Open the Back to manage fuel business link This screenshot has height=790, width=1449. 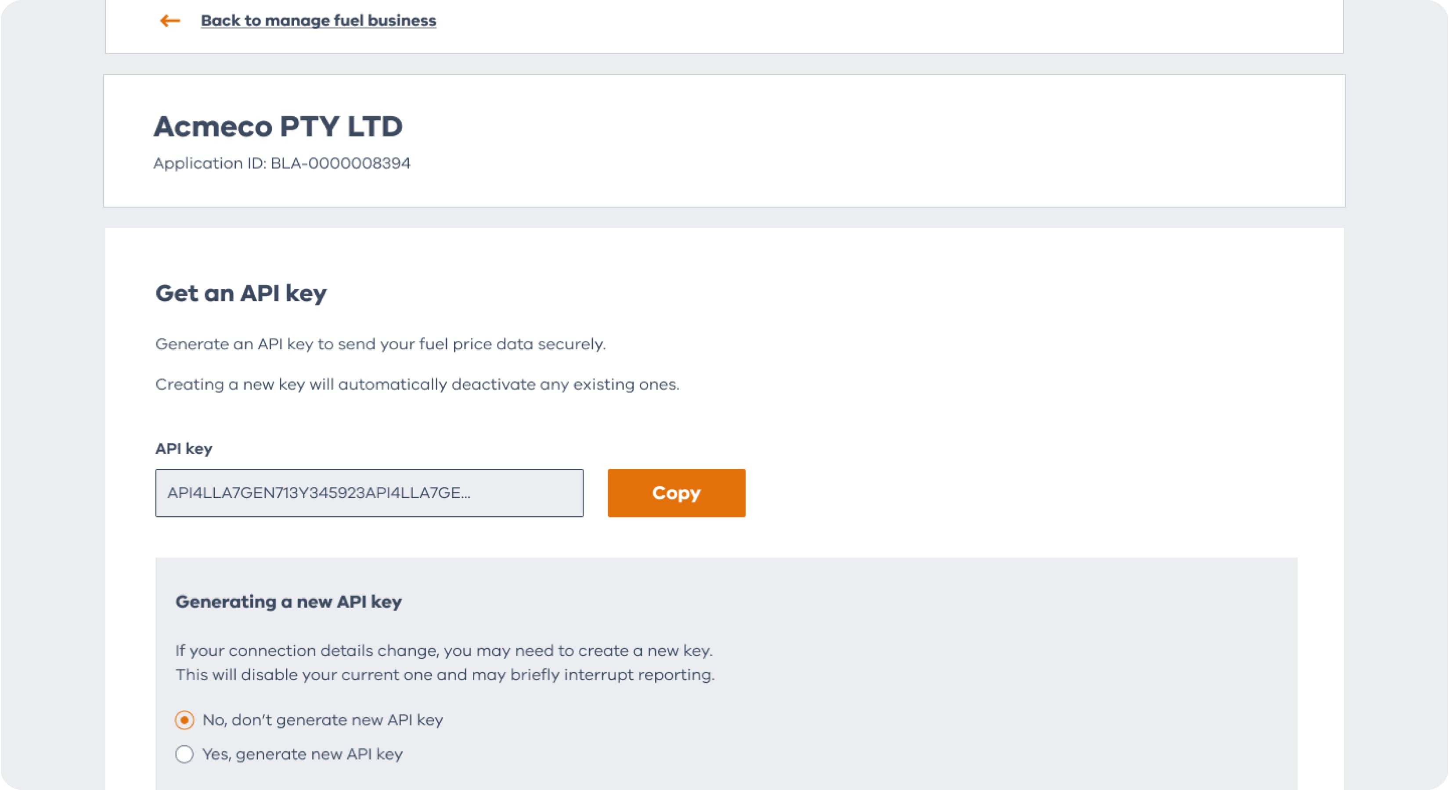coord(318,21)
